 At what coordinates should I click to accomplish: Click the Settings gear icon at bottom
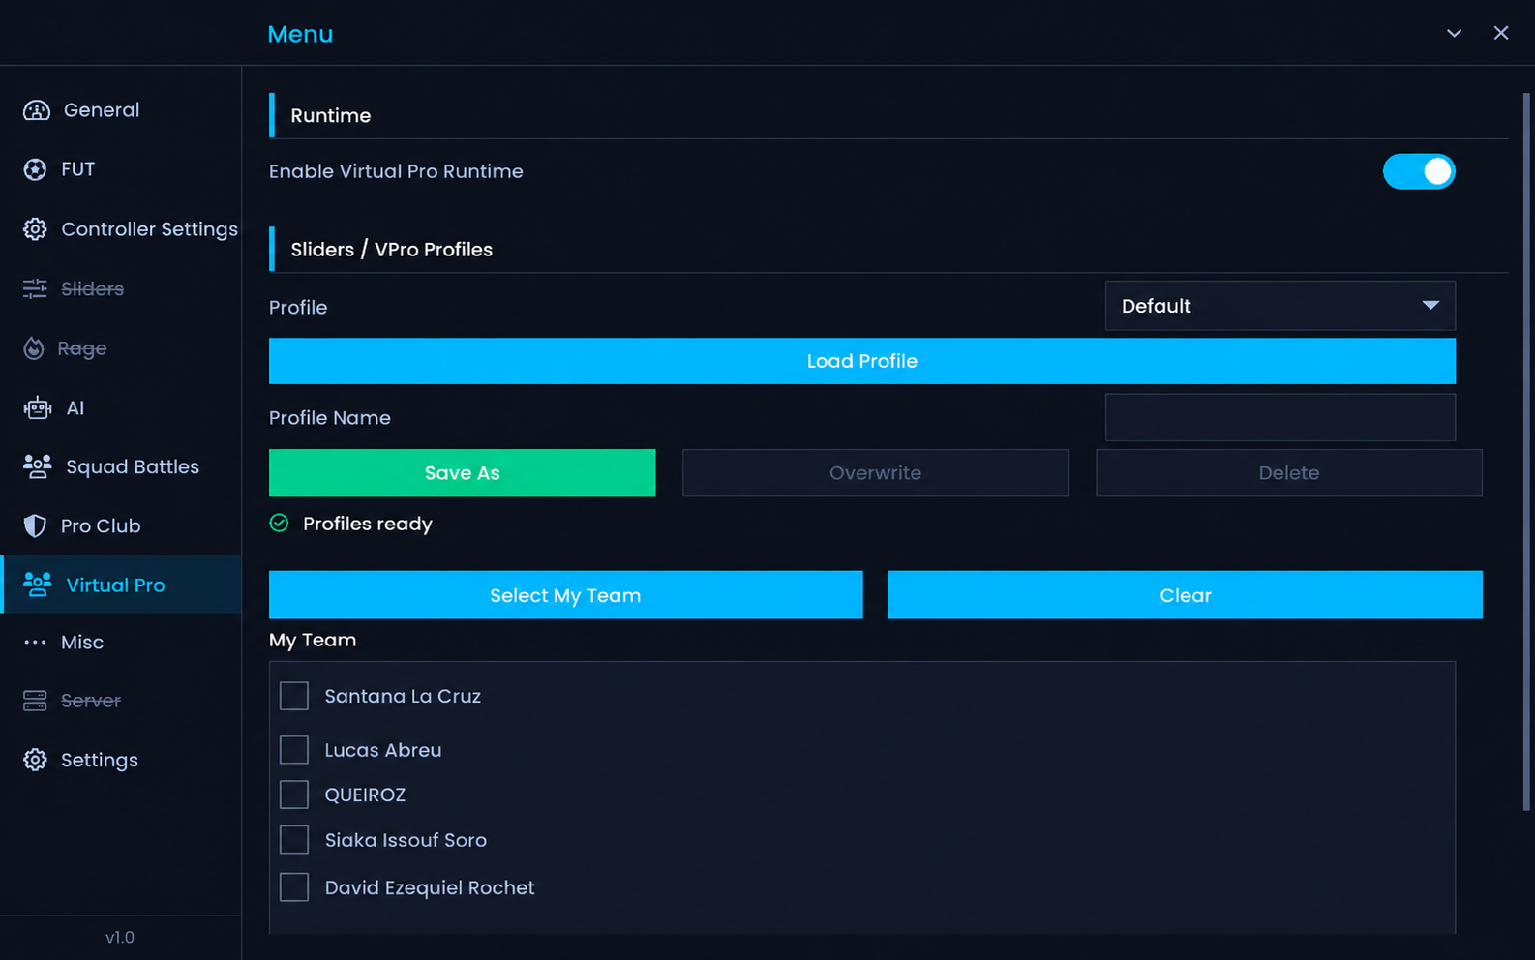(35, 760)
